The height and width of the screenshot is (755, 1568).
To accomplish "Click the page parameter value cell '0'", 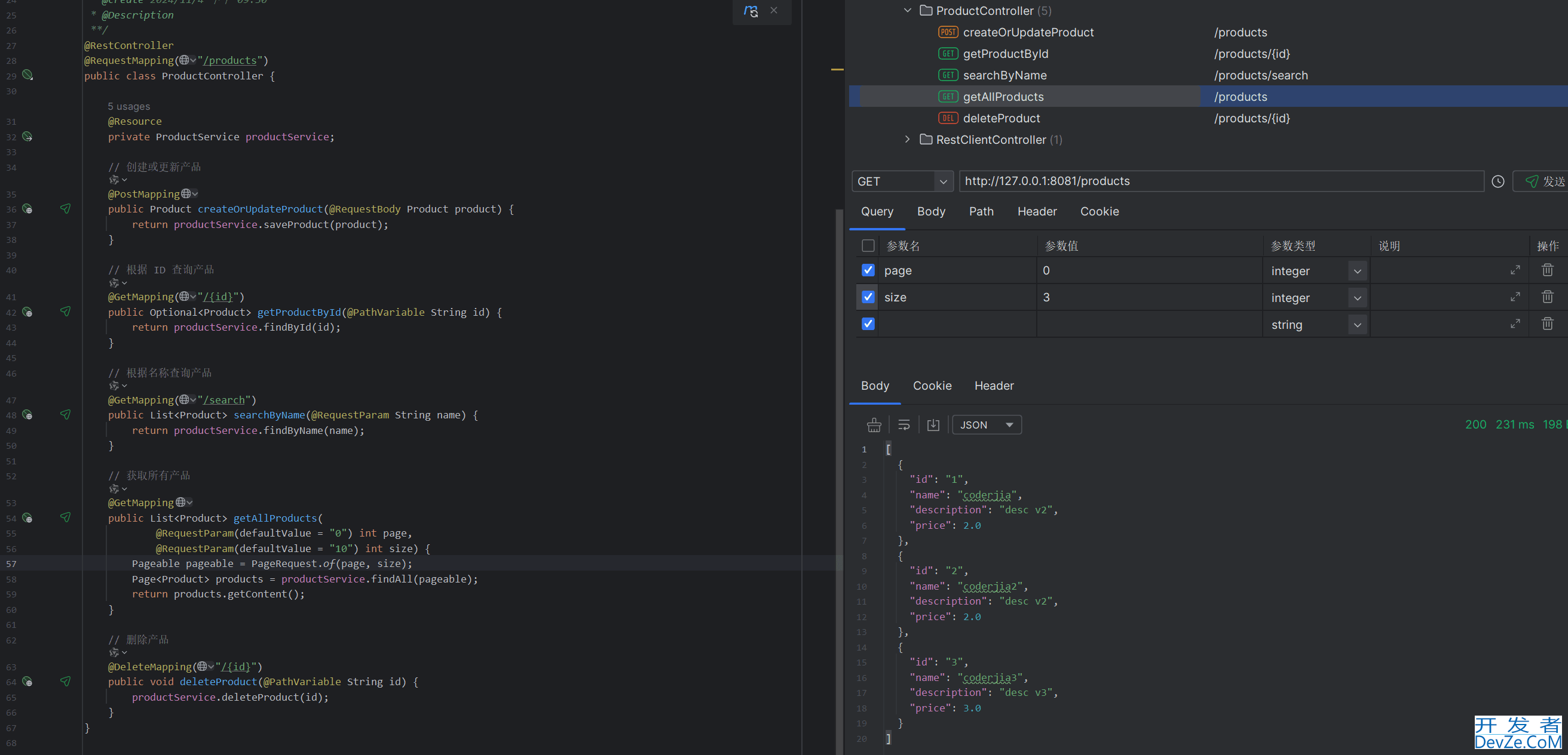I will tap(1150, 270).
